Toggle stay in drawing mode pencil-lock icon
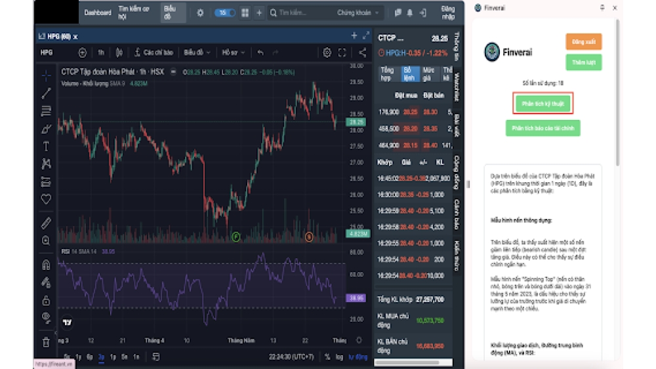This screenshot has height=369, width=656. click(x=46, y=282)
